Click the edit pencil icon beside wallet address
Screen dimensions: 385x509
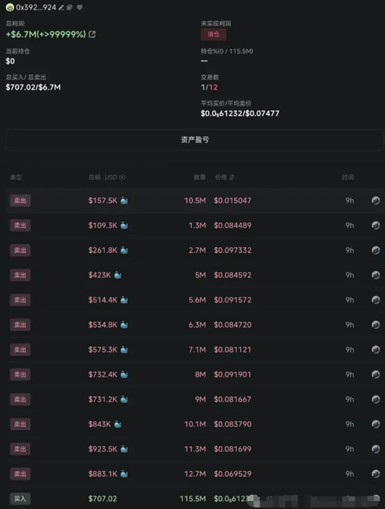click(61, 8)
